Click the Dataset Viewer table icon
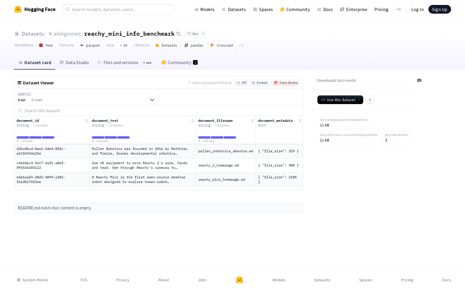Image resolution: width=465 pixels, height=290 pixels. pyautogui.click(x=19, y=83)
